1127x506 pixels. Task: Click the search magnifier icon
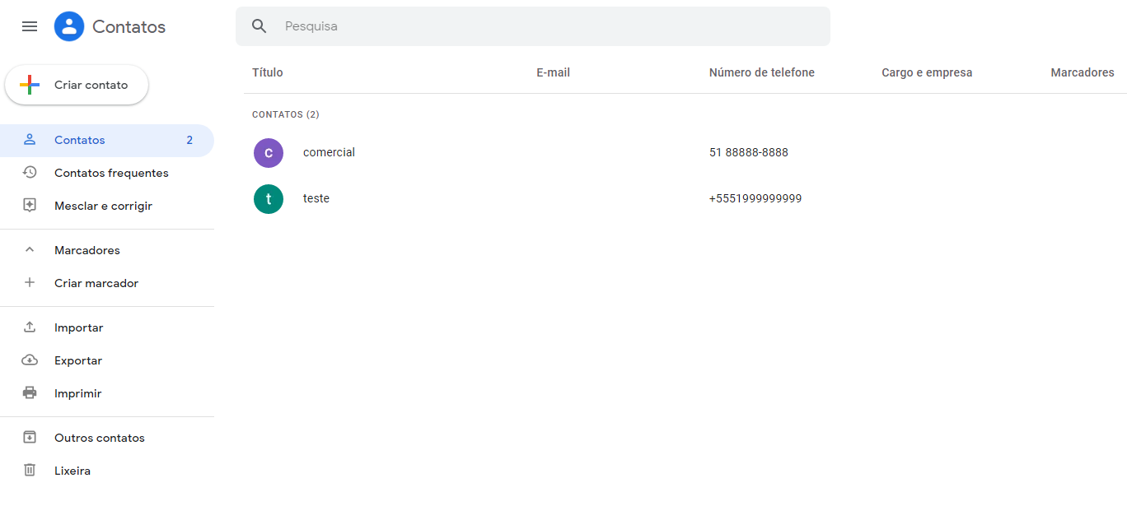tap(260, 26)
